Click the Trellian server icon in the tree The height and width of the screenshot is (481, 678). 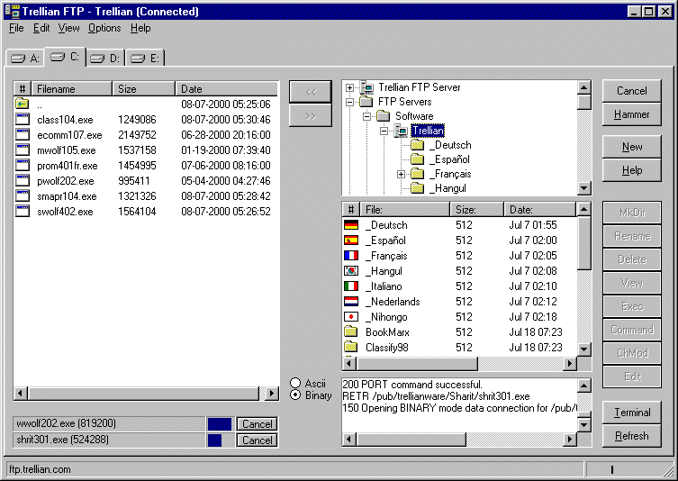tap(400, 132)
